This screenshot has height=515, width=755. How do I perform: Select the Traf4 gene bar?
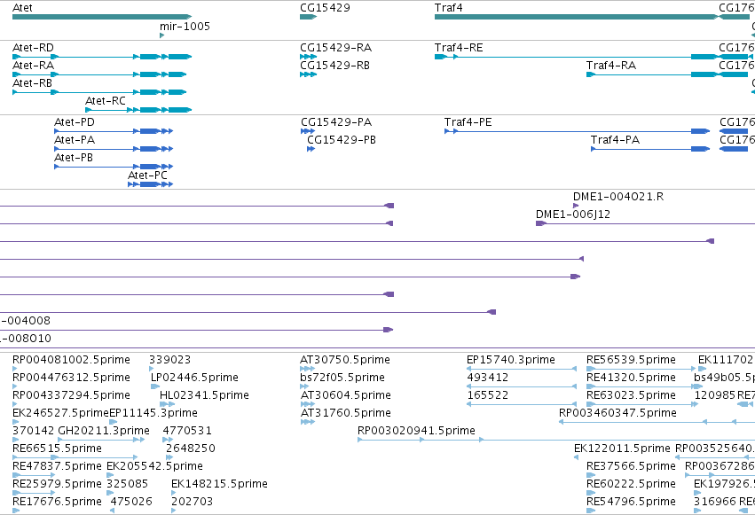pyautogui.click(x=577, y=17)
